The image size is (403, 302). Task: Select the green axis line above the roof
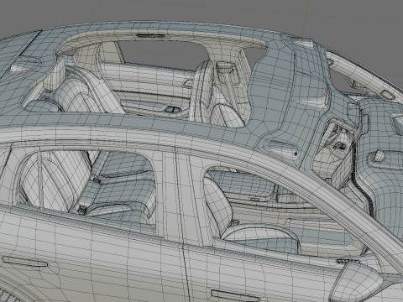(x=305, y=18)
